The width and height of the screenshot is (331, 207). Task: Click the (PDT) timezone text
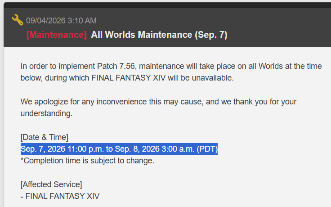(207, 149)
